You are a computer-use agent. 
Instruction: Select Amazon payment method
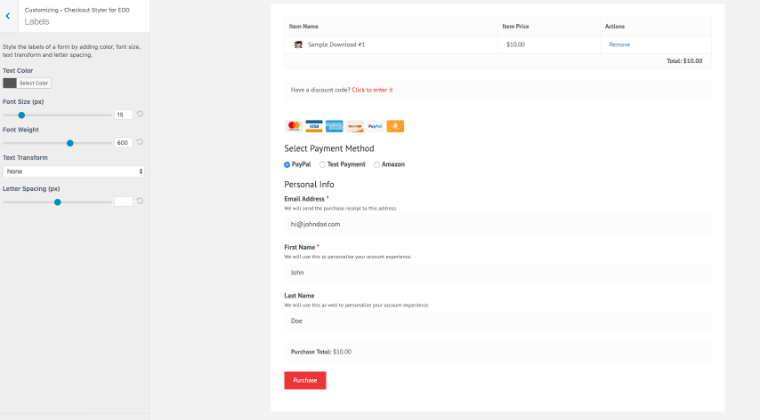[376, 164]
